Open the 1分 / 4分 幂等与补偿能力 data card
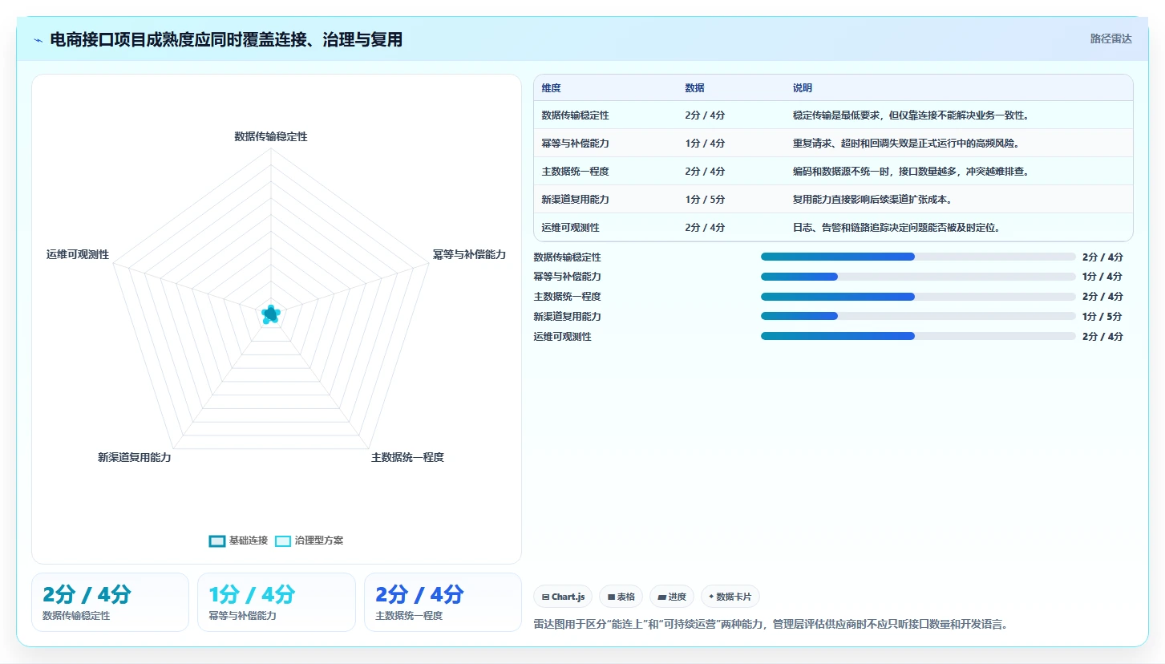 click(276, 602)
